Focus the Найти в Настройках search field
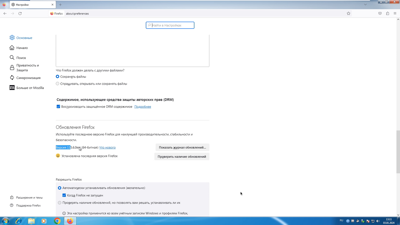Viewport: 400px width, 225px height. [170, 25]
